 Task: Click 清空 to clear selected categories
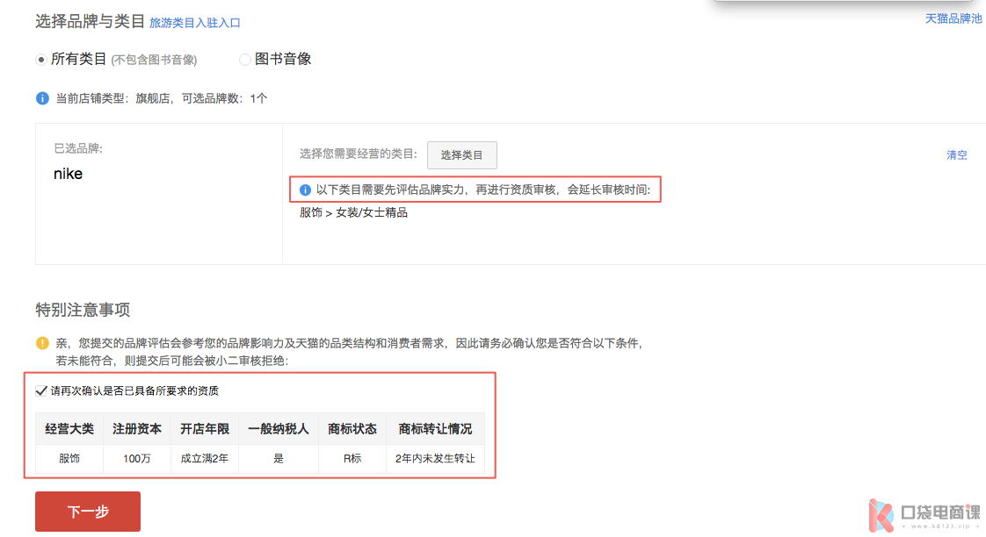tap(956, 155)
